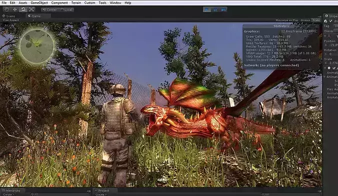338x196 pixels.
Task: Click the game object icon in Inspector
Action: point(325,21)
